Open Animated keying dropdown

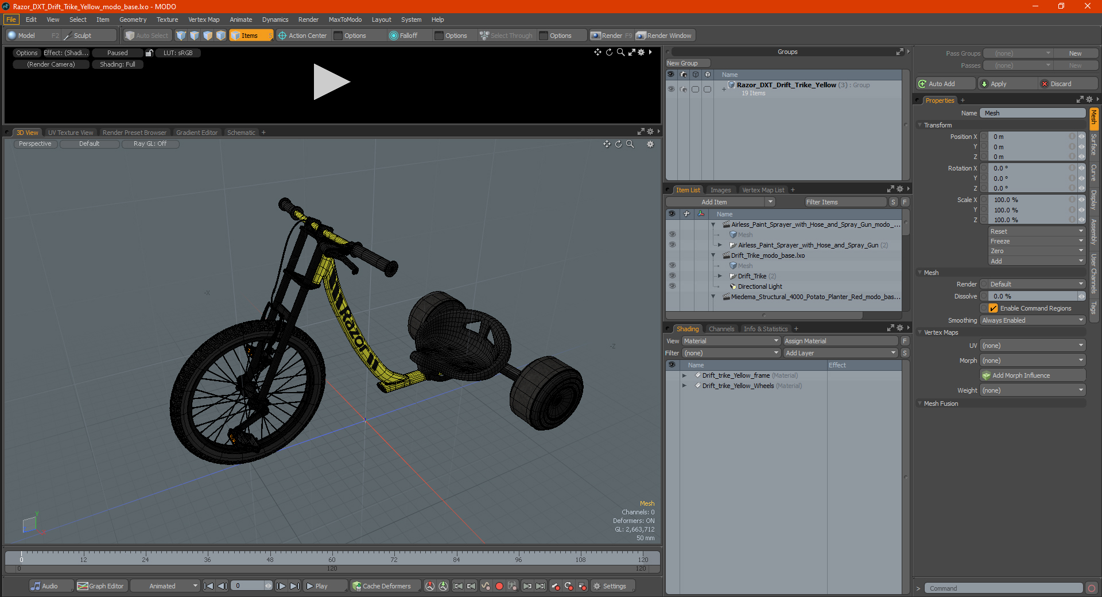165,586
